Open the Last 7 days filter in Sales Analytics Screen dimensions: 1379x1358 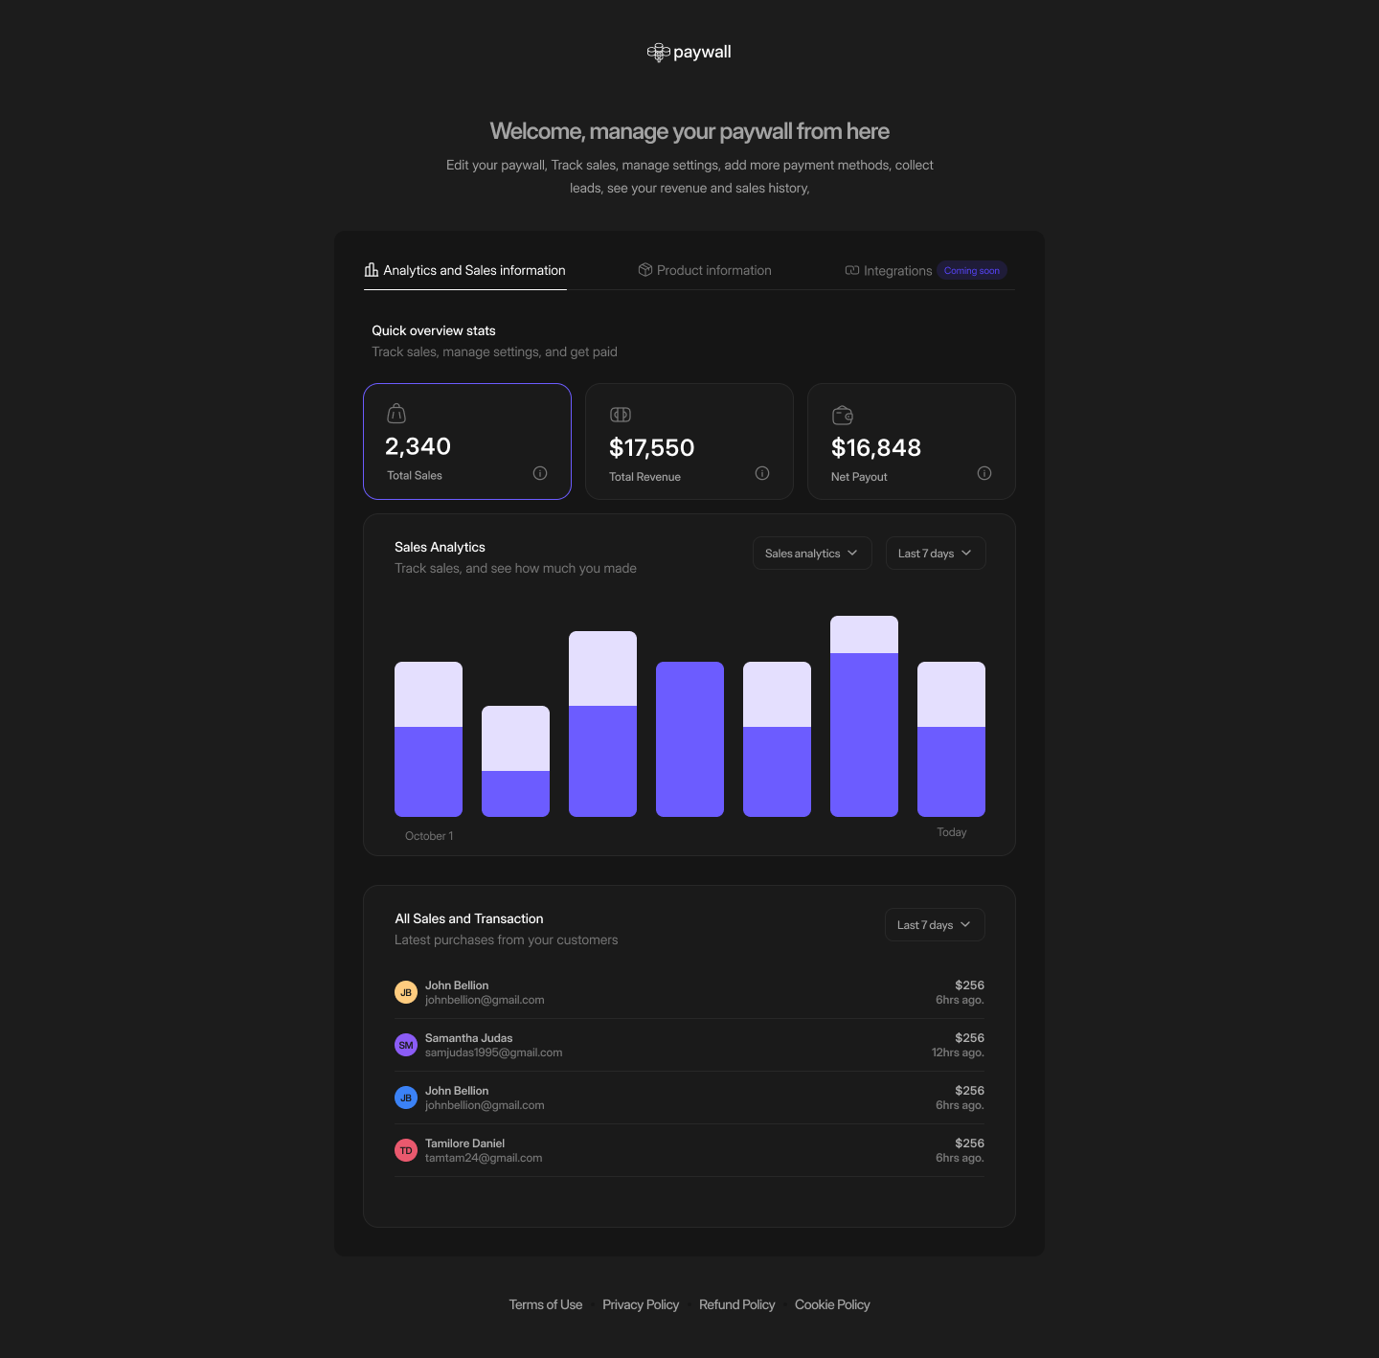(x=935, y=553)
